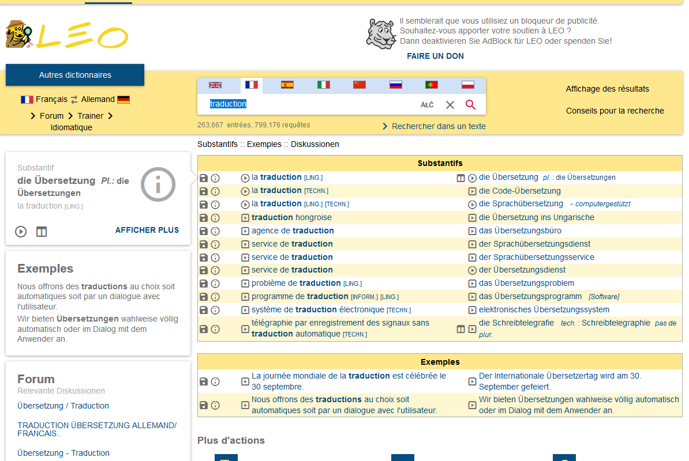Screen dimensions: 689x461
Task: Play audio for 'Der Internationale Übersetzertag' example
Action: (x=473, y=381)
